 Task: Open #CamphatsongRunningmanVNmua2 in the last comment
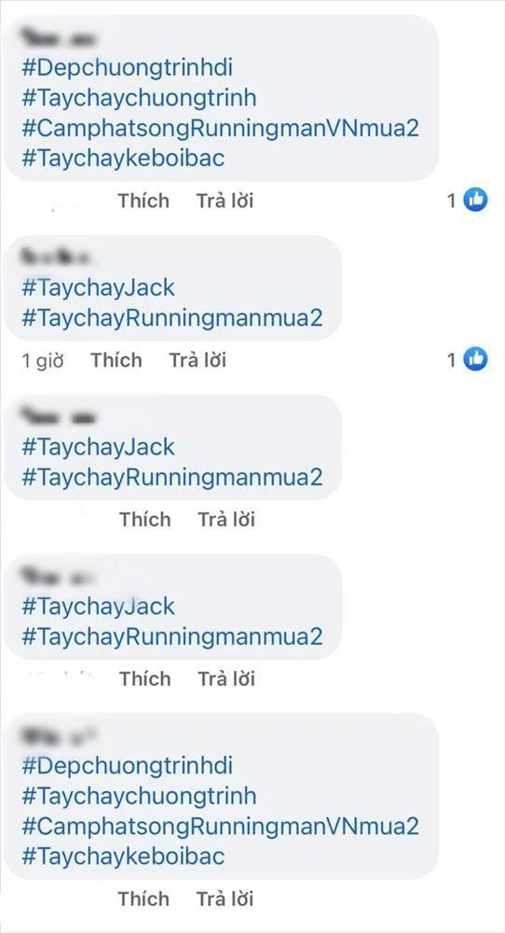click(221, 826)
